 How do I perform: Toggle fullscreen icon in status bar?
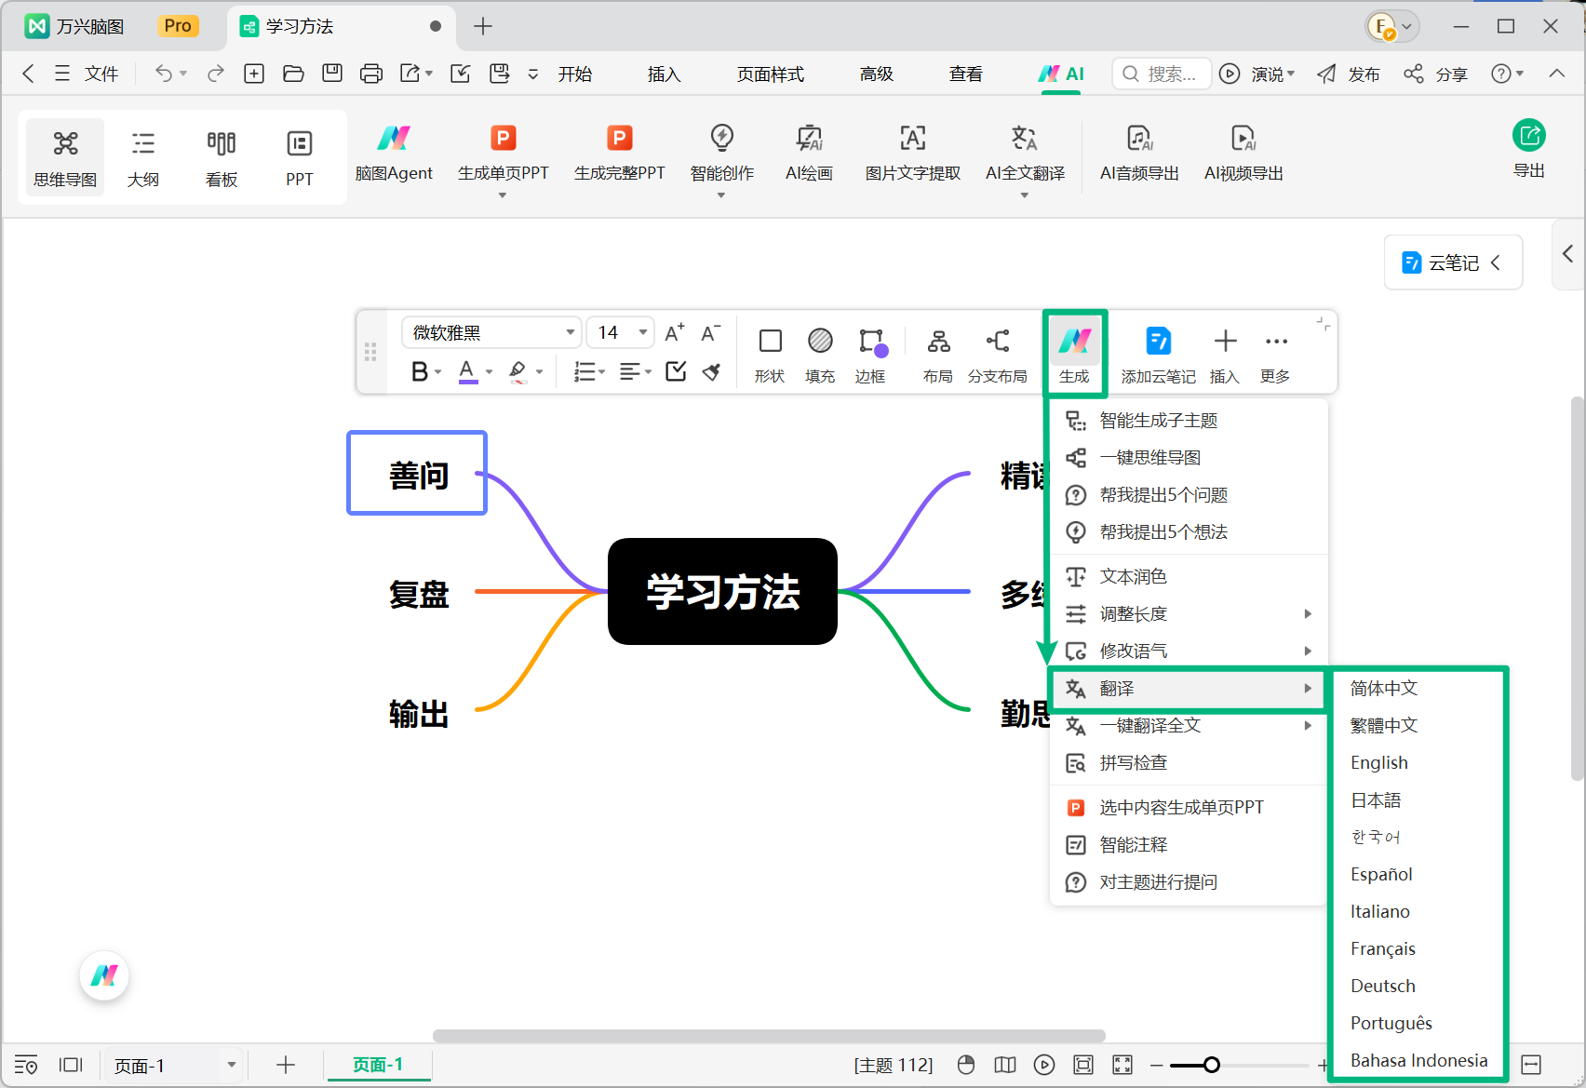[1122, 1065]
